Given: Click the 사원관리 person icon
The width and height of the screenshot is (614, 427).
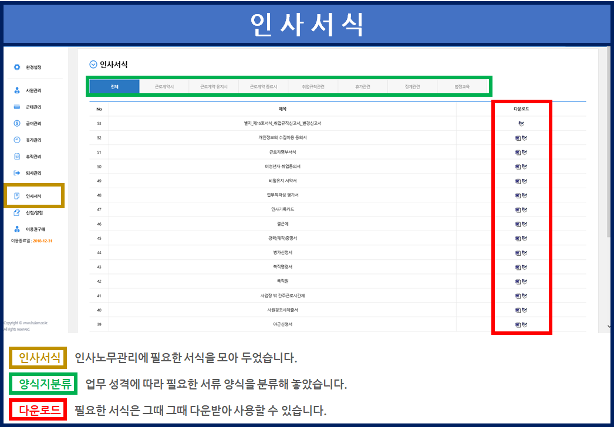Looking at the screenshot, I should 17,91.
